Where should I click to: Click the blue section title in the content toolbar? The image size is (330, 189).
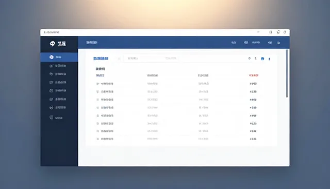pyautogui.click(x=101, y=59)
